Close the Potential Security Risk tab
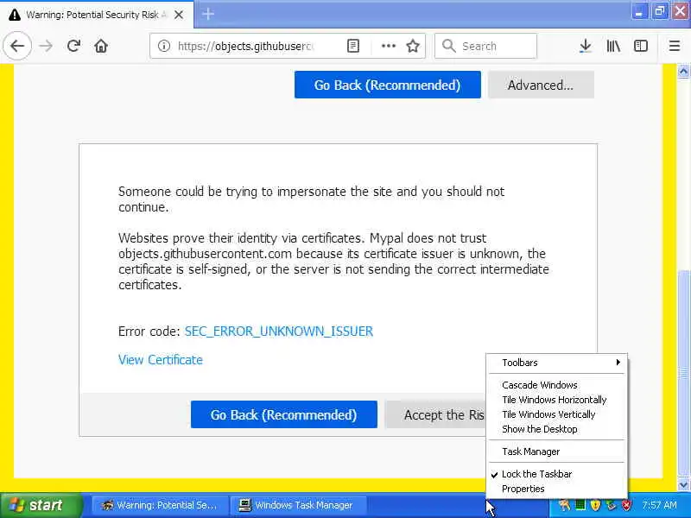This screenshot has height=518, width=691. pos(179,15)
